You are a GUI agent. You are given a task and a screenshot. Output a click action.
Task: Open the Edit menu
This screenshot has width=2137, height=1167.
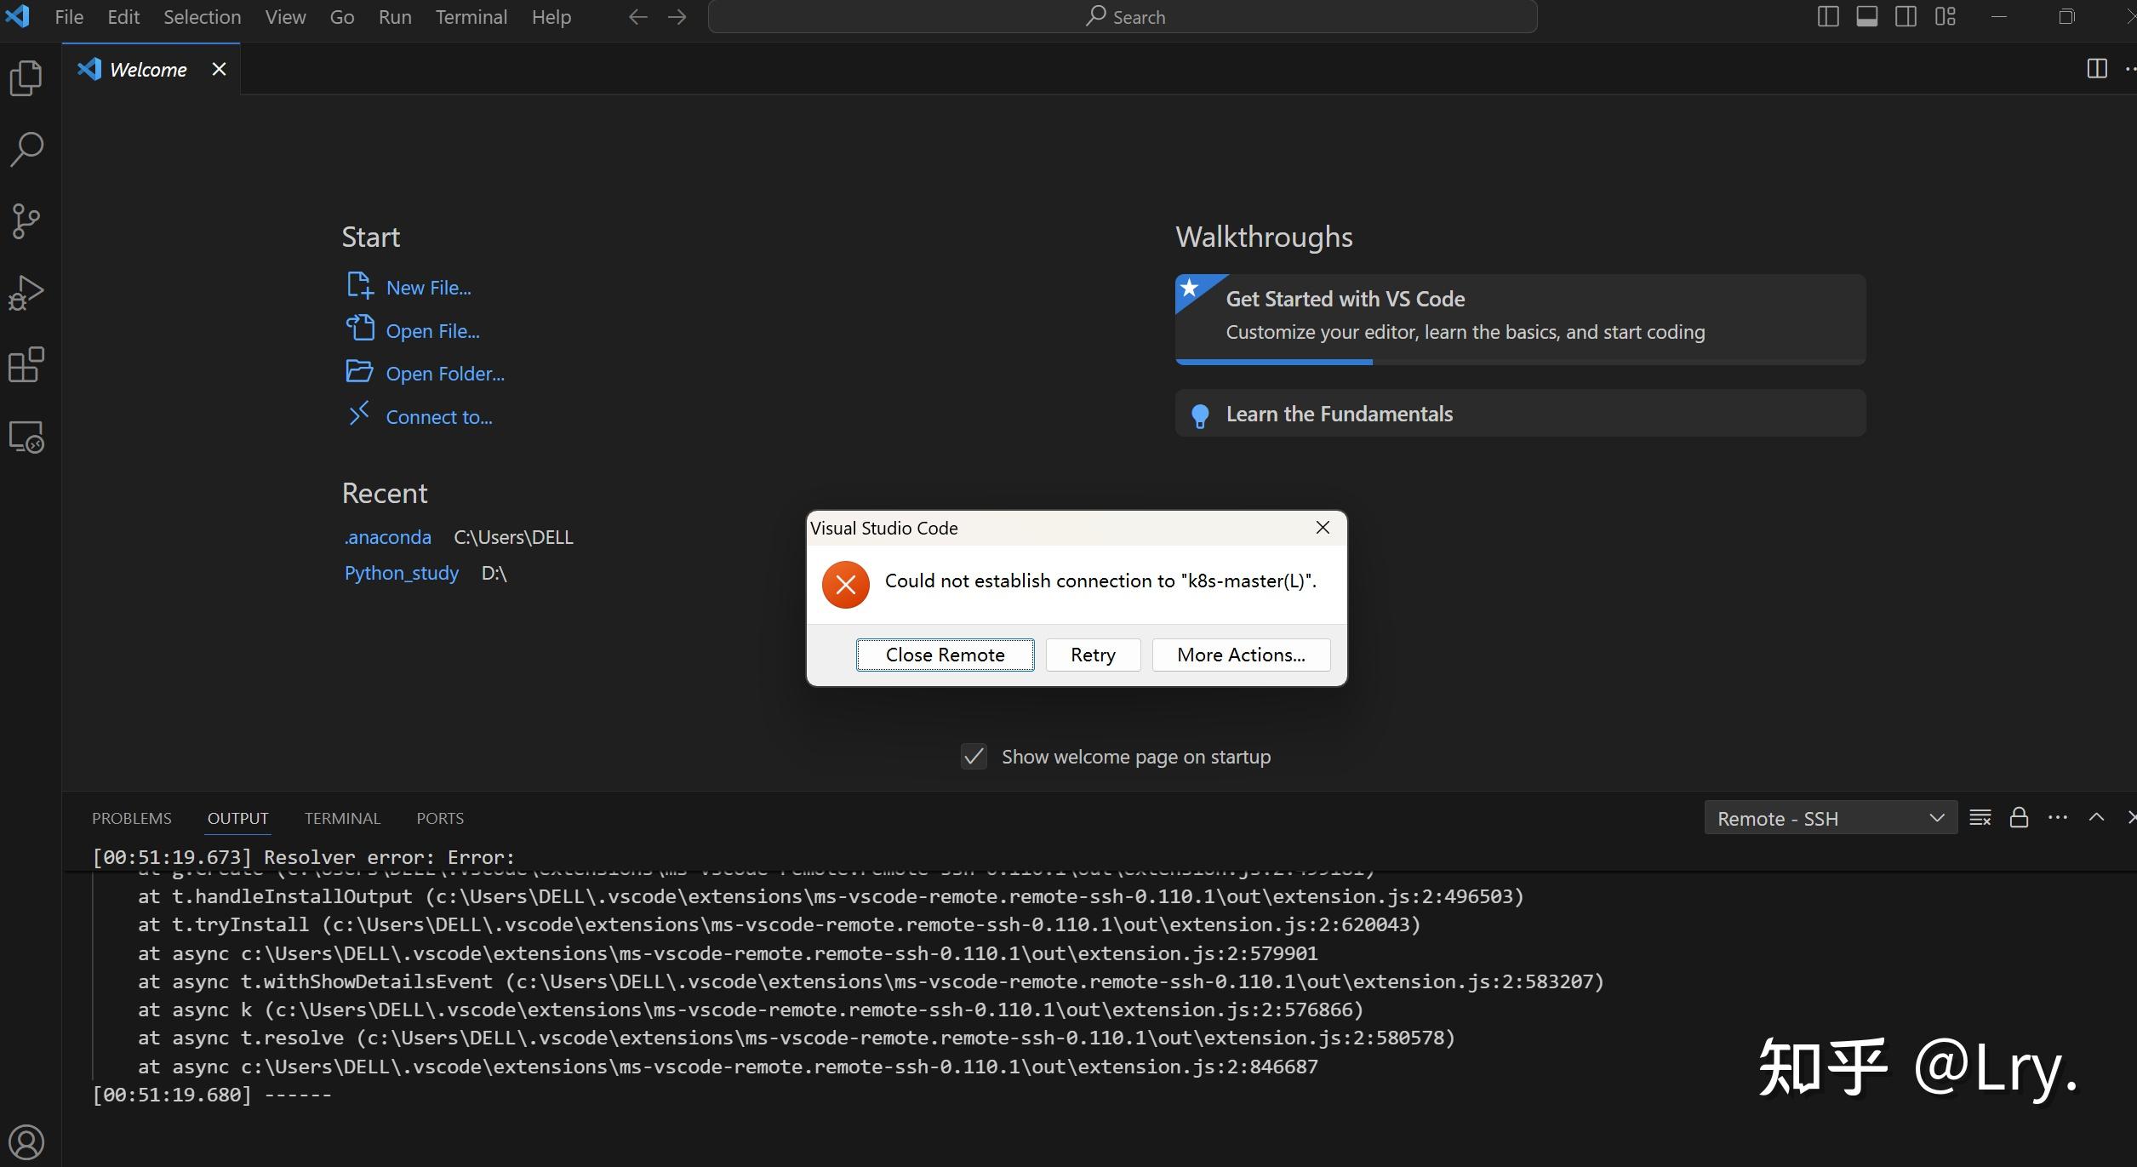123,17
